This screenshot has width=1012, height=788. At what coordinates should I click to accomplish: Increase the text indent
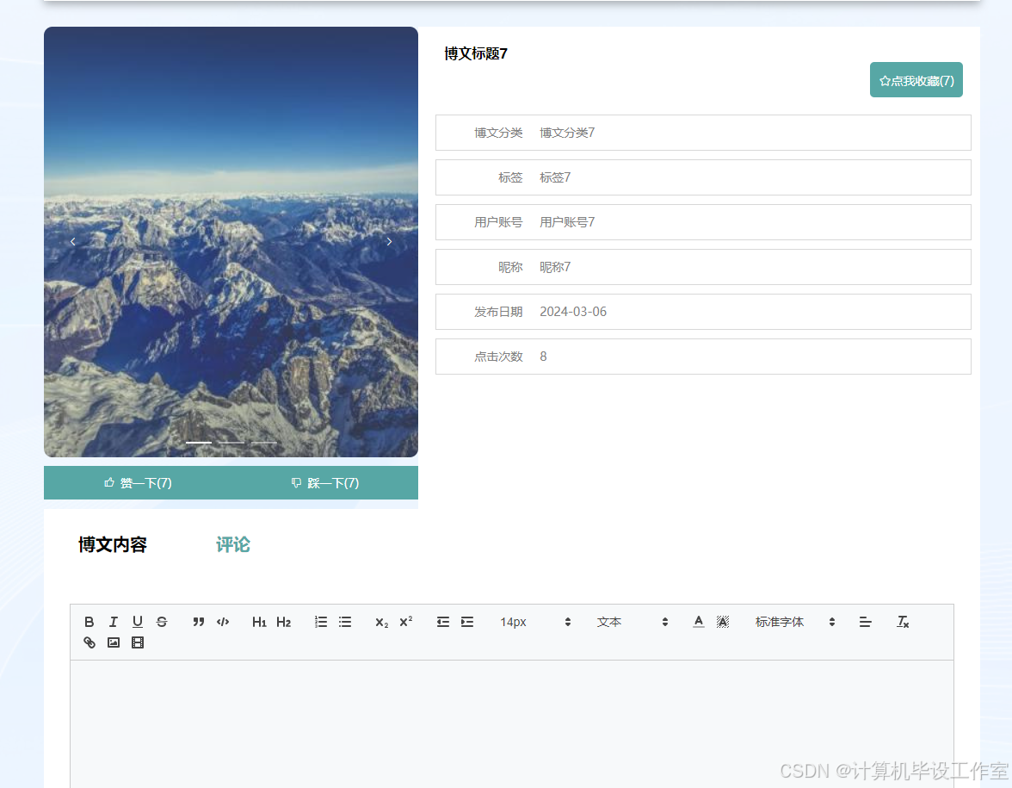[467, 622]
